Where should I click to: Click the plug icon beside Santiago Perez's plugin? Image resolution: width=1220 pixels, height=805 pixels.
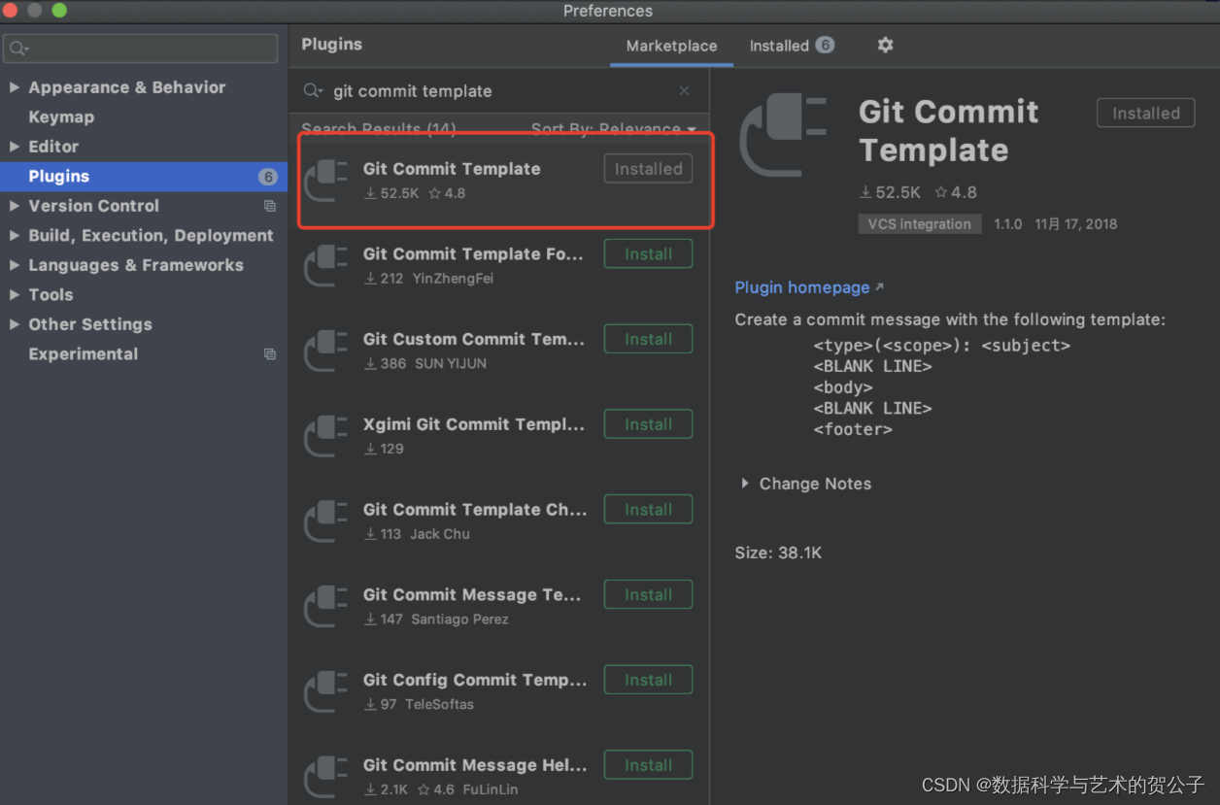pyautogui.click(x=325, y=607)
